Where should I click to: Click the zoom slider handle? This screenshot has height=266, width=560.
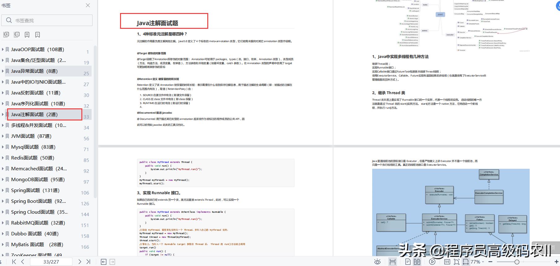517,262
